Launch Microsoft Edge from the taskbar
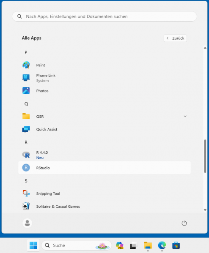209x253 pixels. click(162, 245)
